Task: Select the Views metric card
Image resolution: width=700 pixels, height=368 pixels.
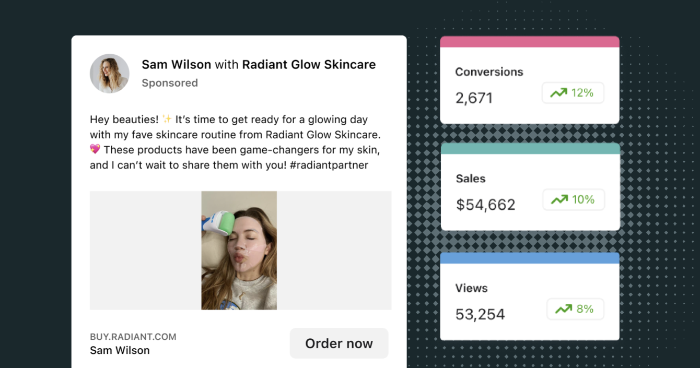Action: (x=530, y=295)
